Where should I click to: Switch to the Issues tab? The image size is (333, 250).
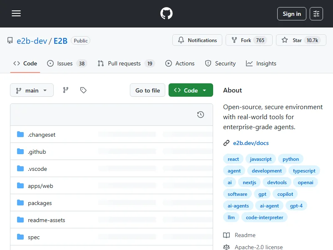[x=66, y=63]
